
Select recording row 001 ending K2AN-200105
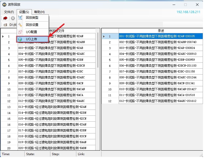157,36
